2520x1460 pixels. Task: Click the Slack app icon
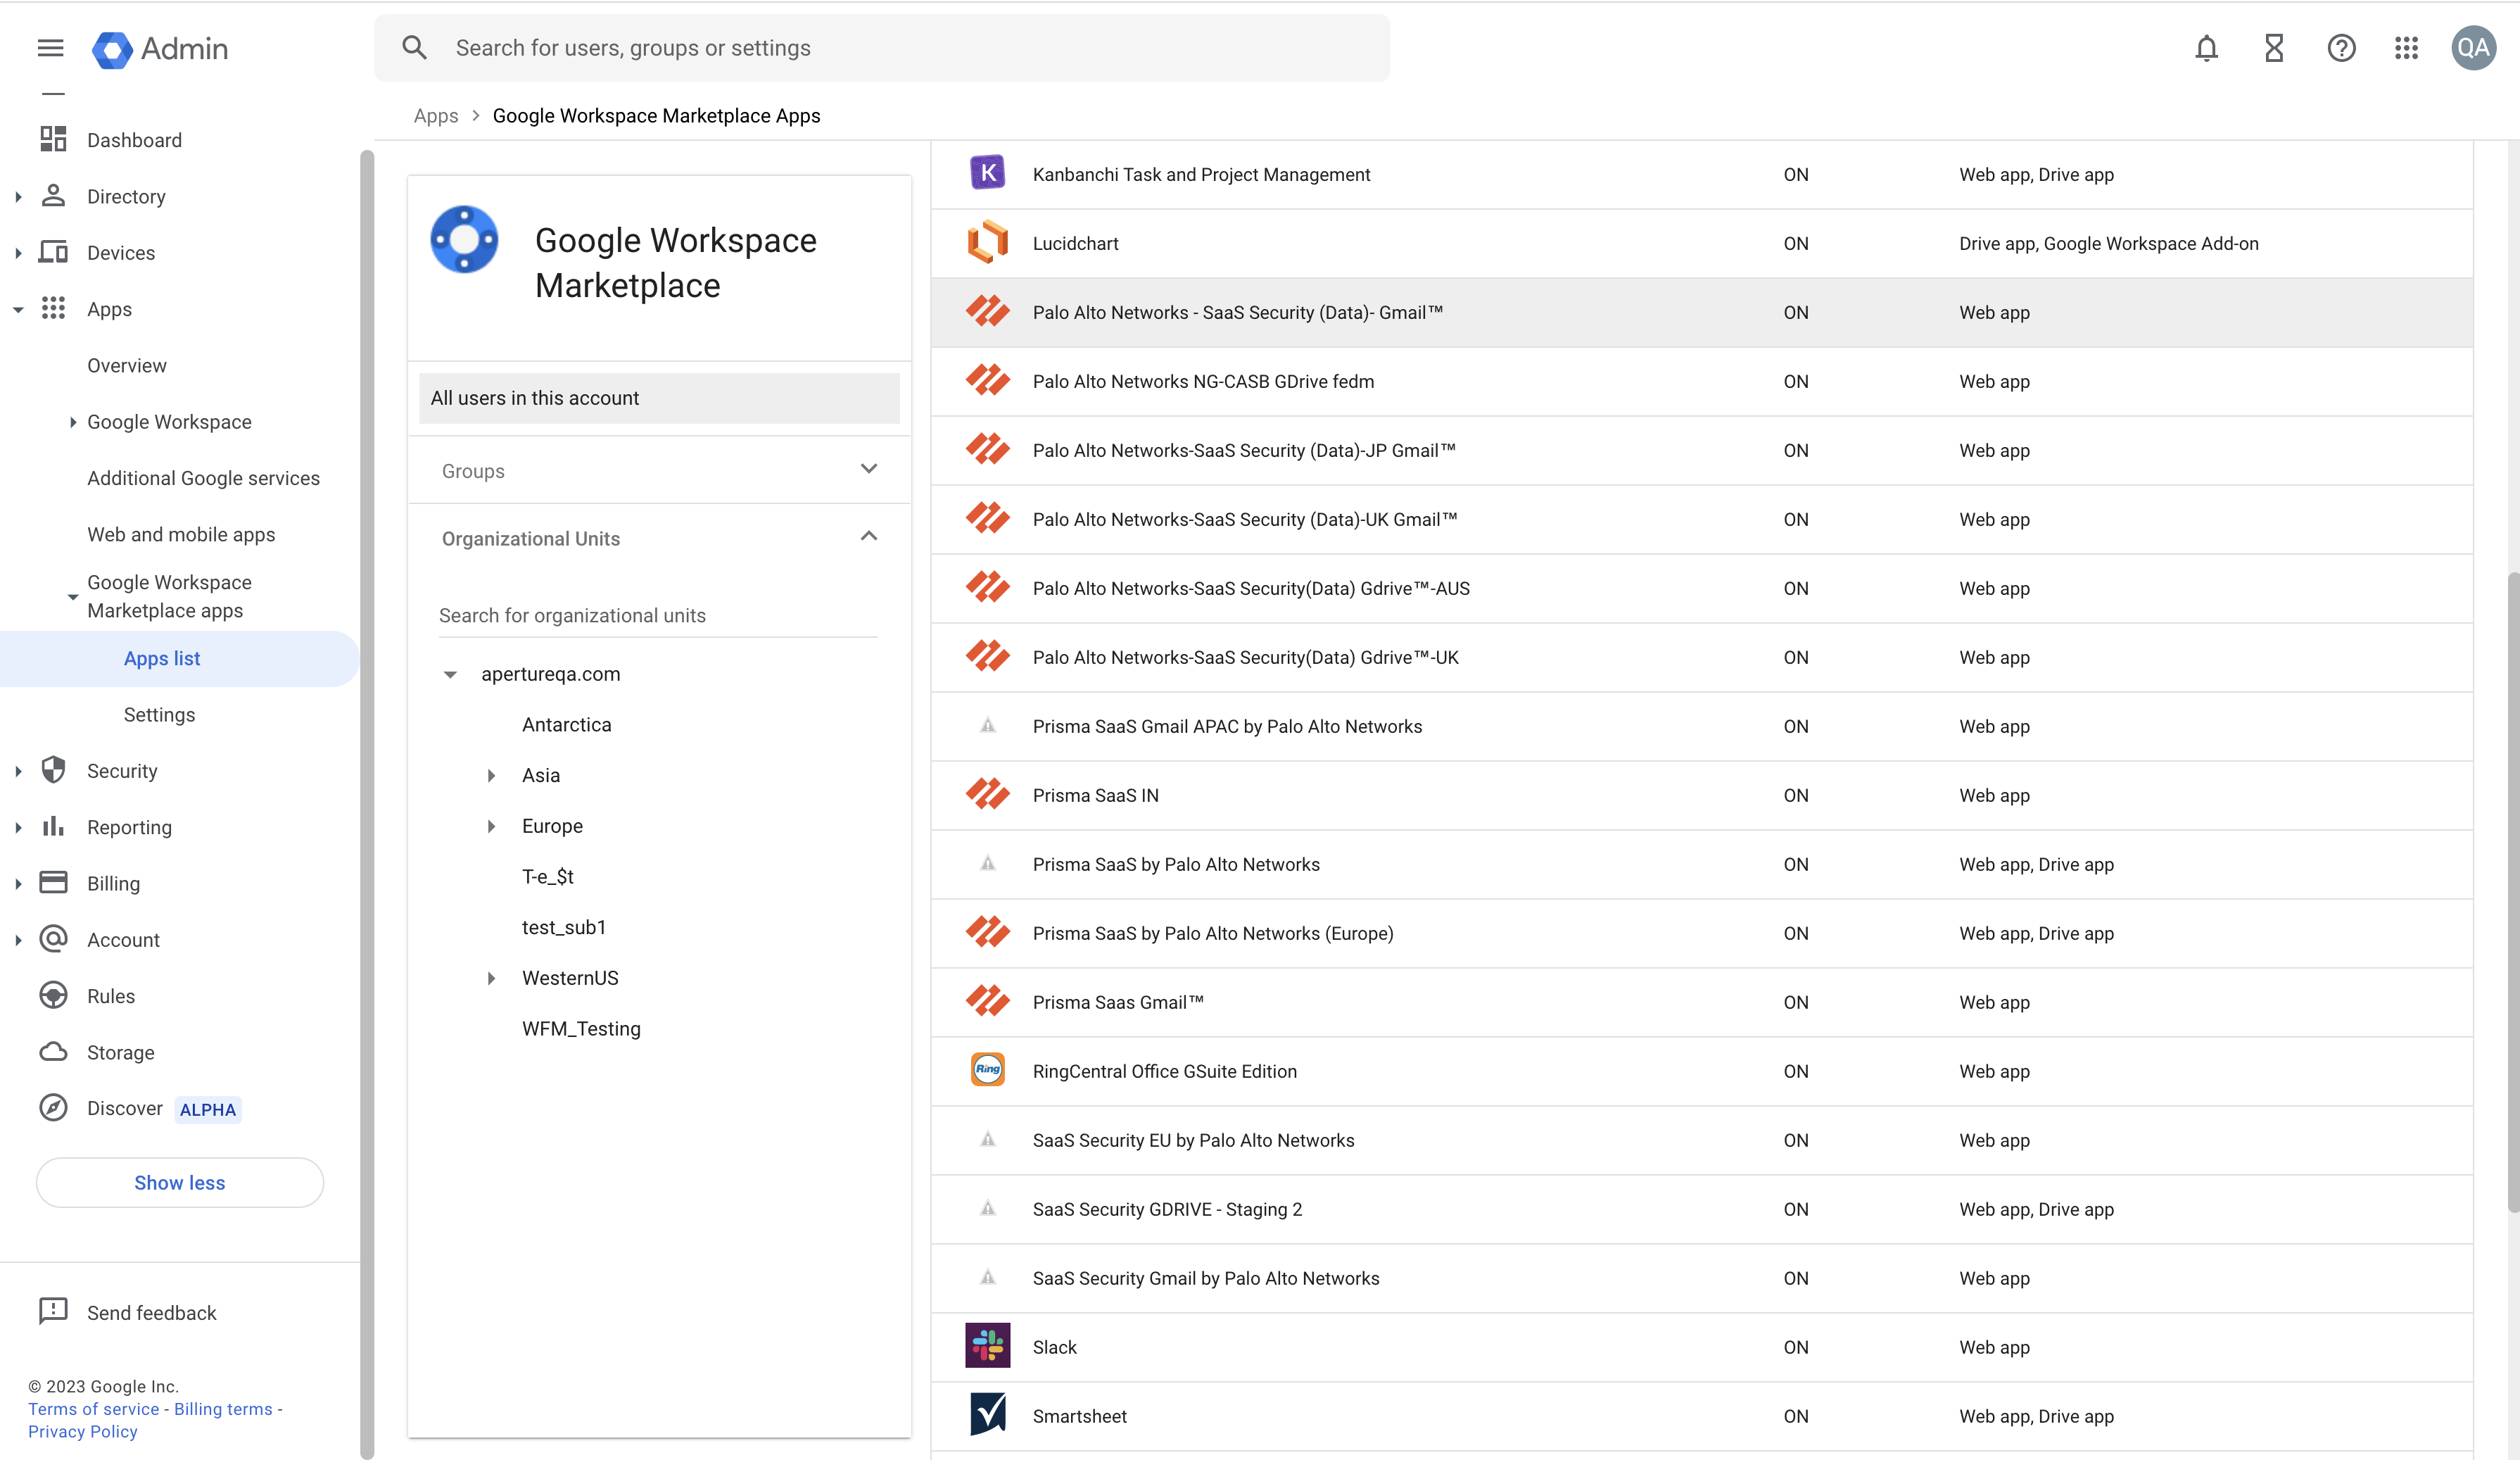987,1346
